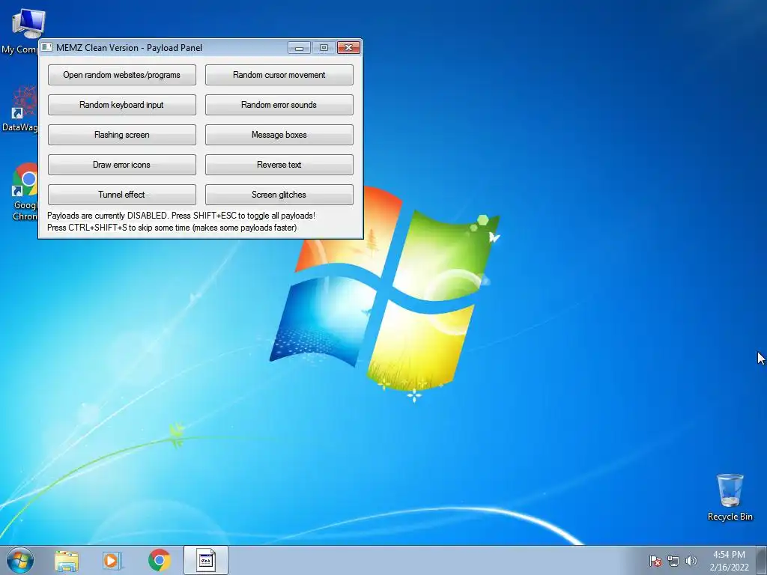Click the Reverse text button

pos(279,164)
